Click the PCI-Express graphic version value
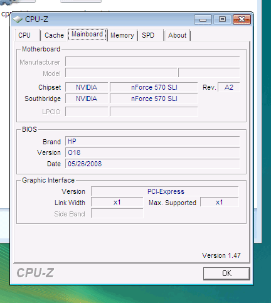This screenshot has height=303, width=271. coord(165,191)
